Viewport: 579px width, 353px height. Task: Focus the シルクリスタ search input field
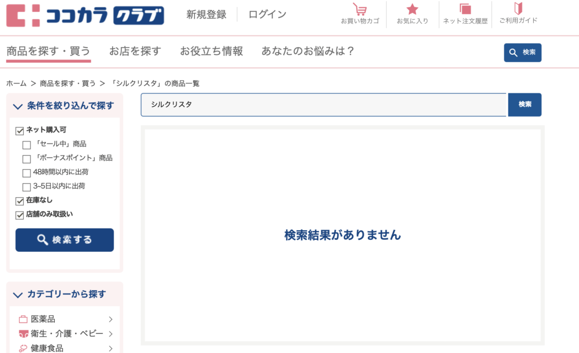(x=323, y=105)
